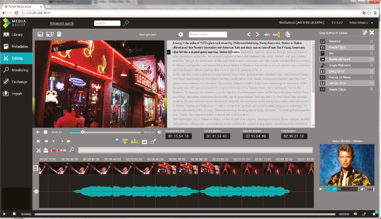Set the OUT marker point
Viewport: 381px width, 219px height.
click(x=125, y=142)
